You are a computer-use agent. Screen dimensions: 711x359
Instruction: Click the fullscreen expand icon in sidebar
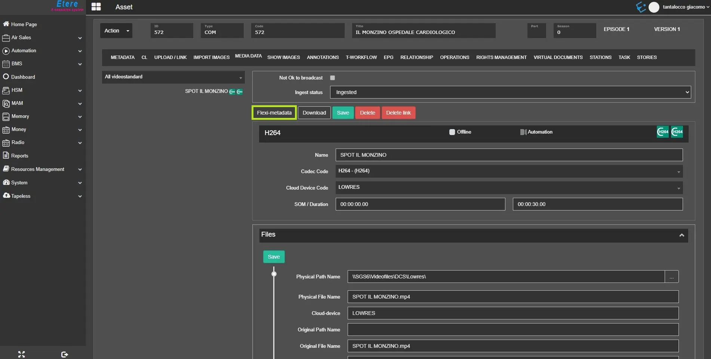pyautogui.click(x=21, y=354)
